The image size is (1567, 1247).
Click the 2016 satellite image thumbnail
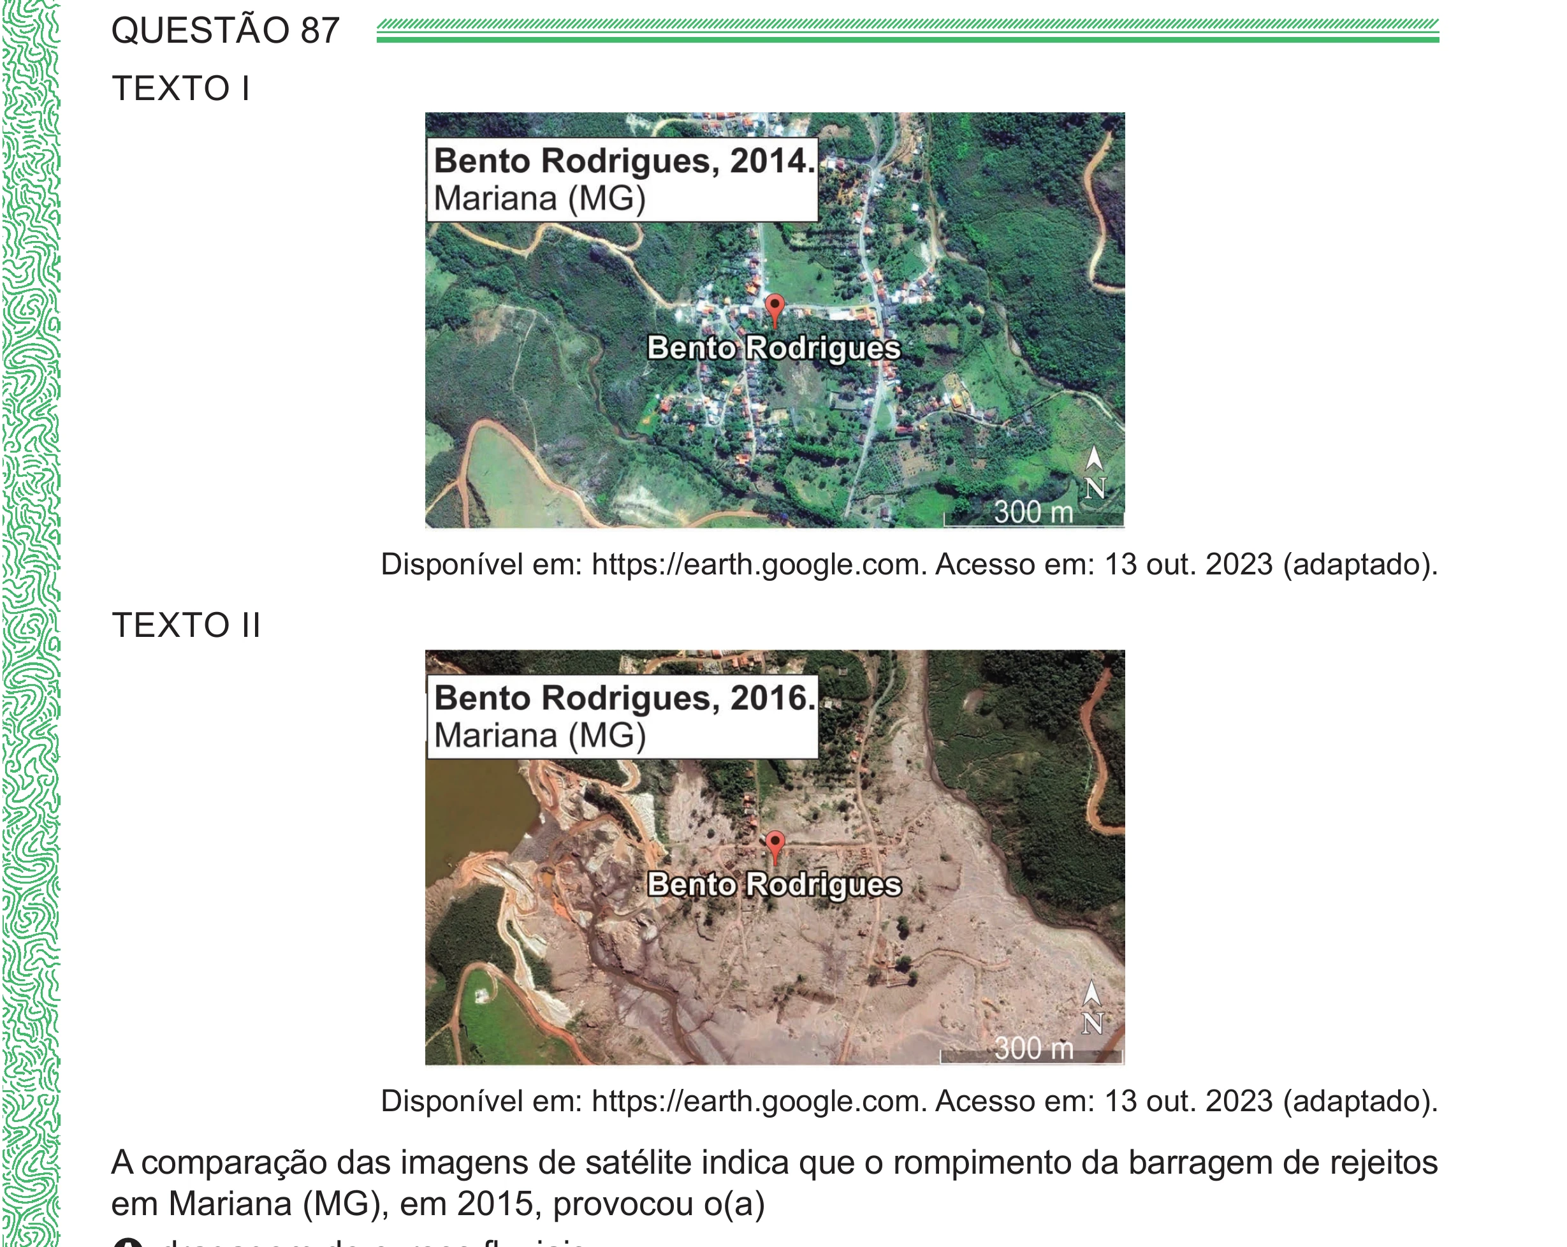coord(775,857)
